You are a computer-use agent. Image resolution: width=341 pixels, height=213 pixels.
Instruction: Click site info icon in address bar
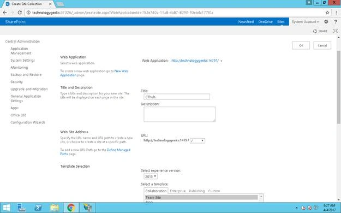coord(28,13)
